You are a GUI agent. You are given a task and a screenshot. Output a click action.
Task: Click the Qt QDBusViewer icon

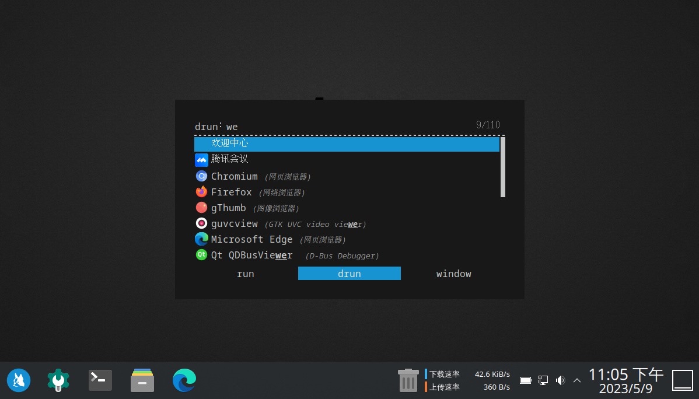[201, 255]
